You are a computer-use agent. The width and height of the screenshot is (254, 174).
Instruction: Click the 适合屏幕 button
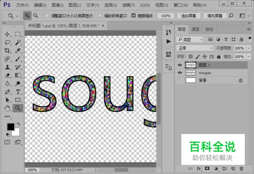189,16
